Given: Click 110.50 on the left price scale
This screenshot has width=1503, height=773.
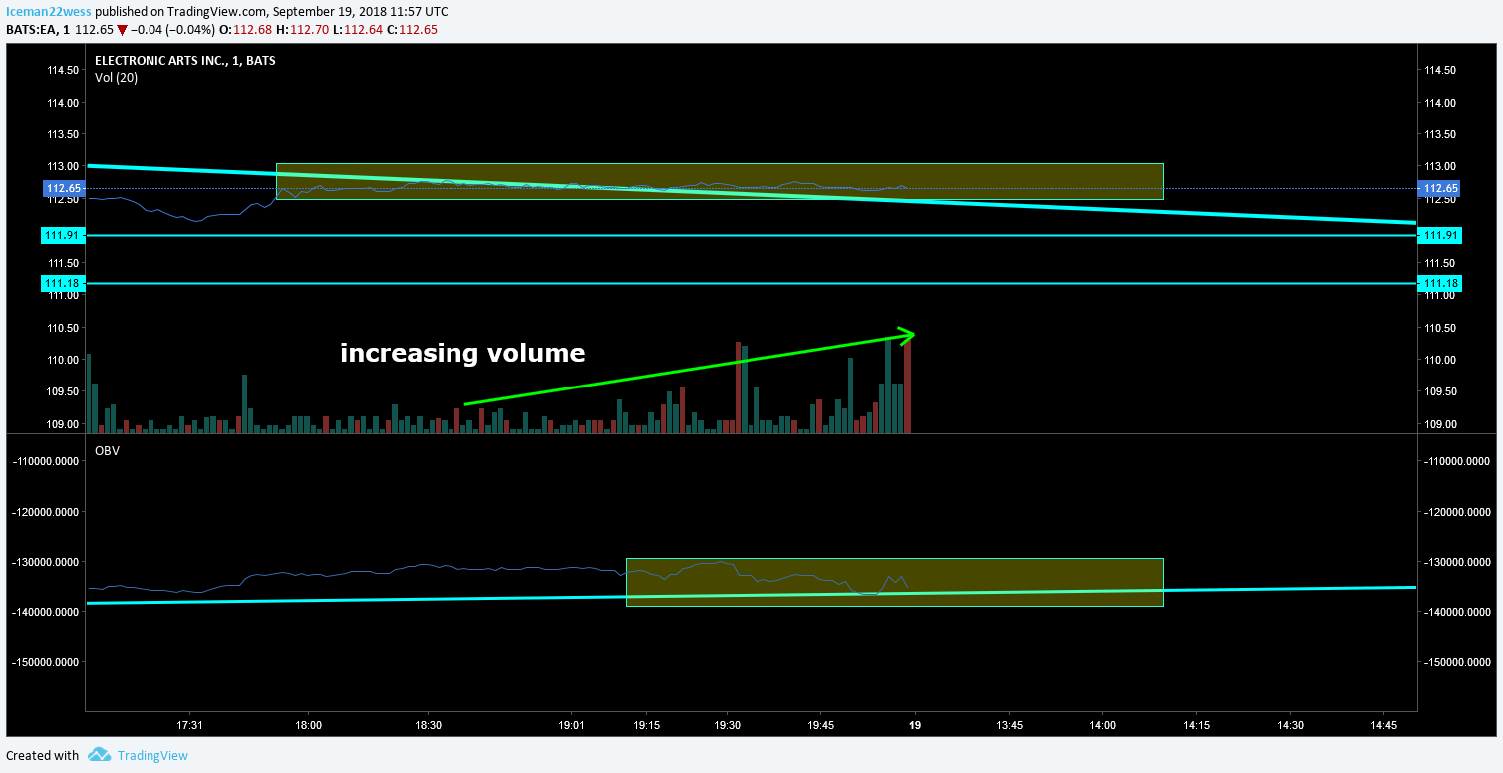Looking at the screenshot, I should point(63,328).
